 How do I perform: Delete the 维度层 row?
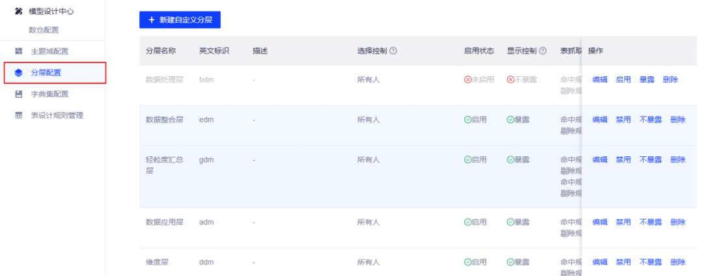coord(678,262)
